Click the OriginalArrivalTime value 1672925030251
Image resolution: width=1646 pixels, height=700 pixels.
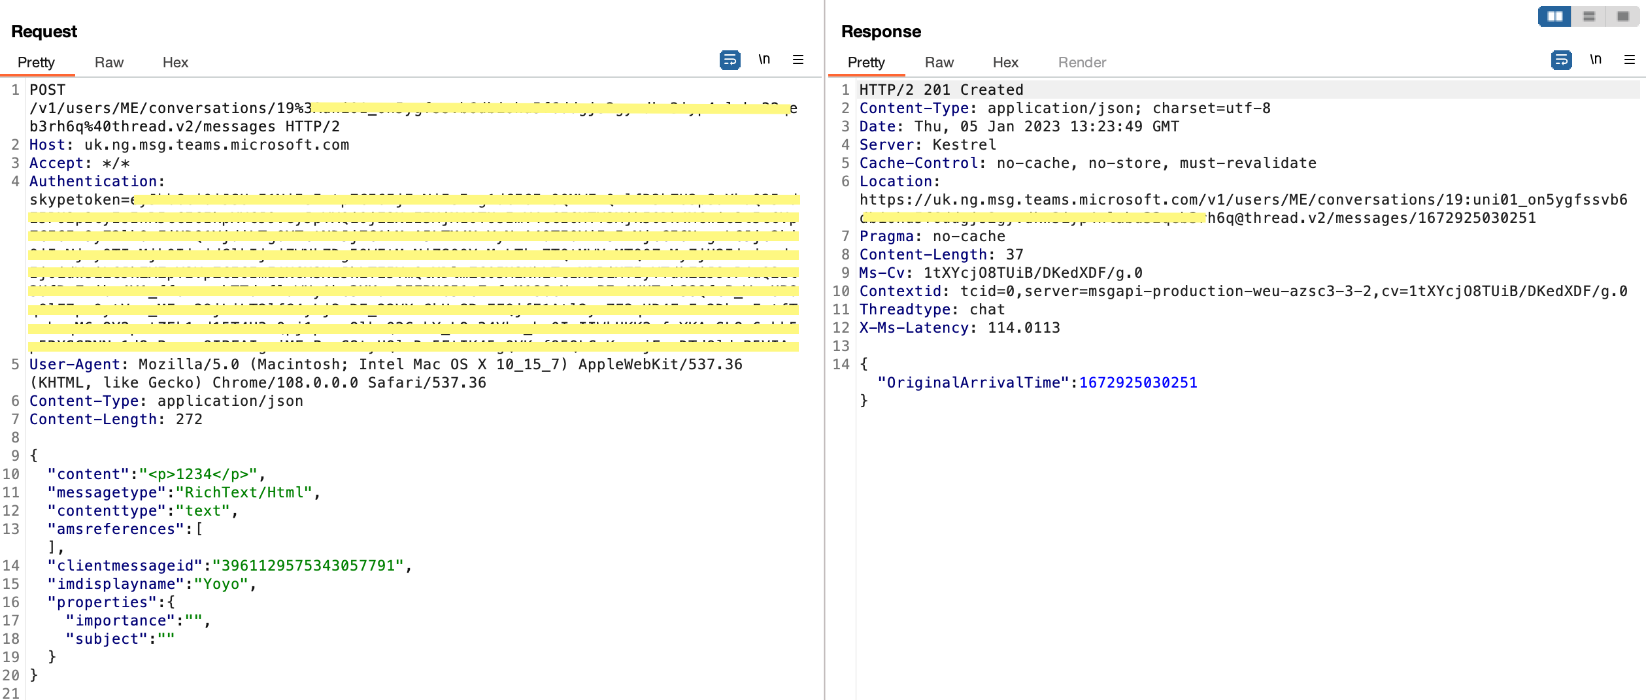(x=1138, y=383)
